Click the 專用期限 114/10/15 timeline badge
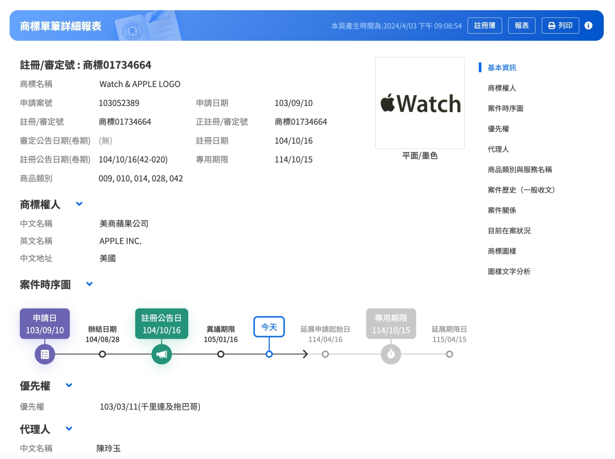 pos(391,324)
